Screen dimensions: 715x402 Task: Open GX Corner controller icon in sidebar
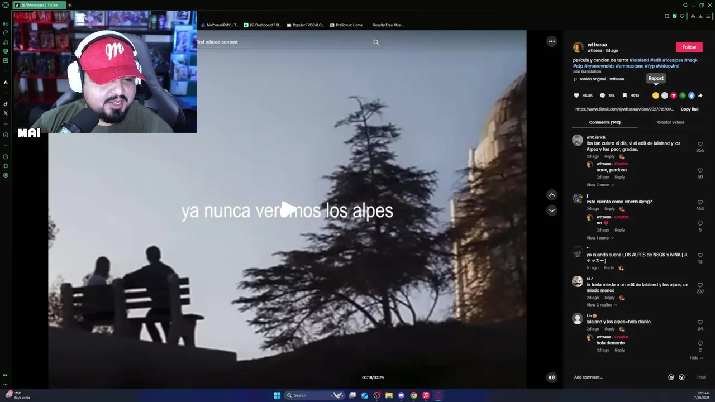click(6, 23)
